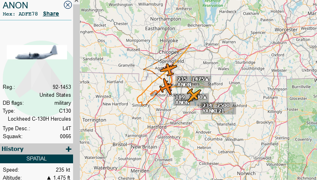Click the Type Desc. value L4T

67,128
